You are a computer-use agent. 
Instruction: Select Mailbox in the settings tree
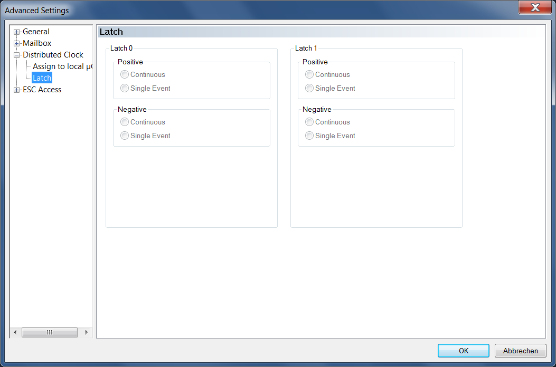[x=37, y=43]
